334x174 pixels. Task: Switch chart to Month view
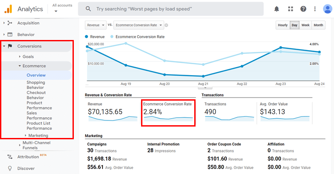[319, 25]
